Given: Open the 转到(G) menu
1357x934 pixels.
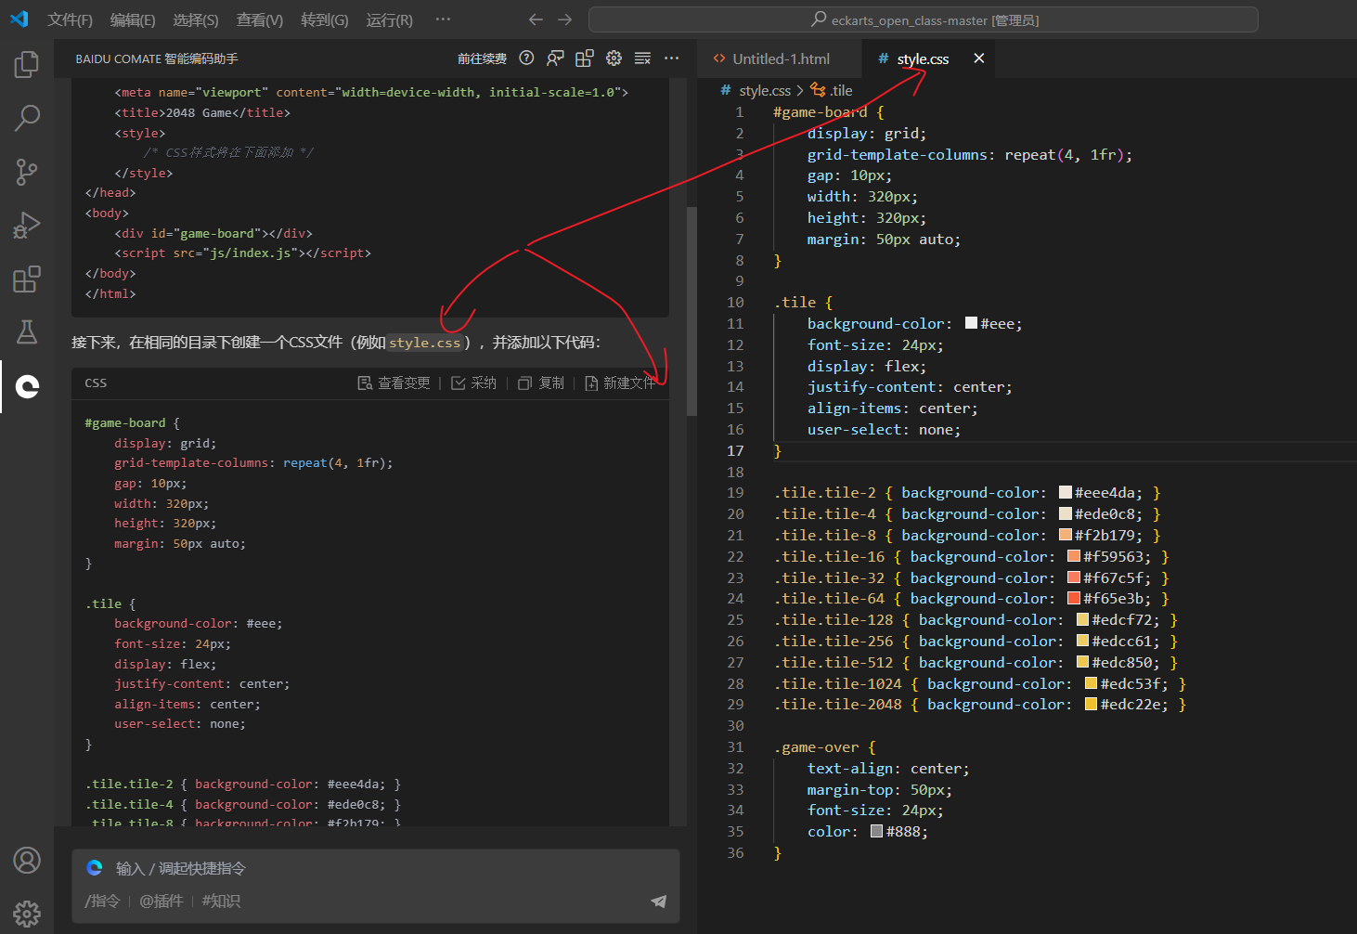Looking at the screenshot, I should click(x=325, y=19).
